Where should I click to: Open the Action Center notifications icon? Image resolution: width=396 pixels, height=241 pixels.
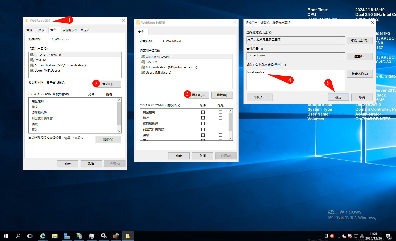coord(388,236)
